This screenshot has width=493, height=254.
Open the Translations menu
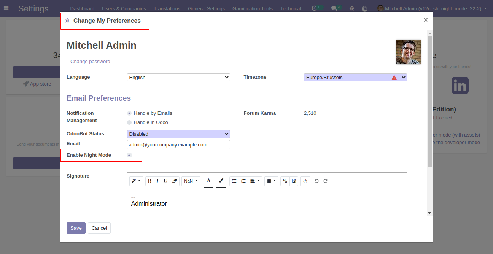pyautogui.click(x=167, y=8)
